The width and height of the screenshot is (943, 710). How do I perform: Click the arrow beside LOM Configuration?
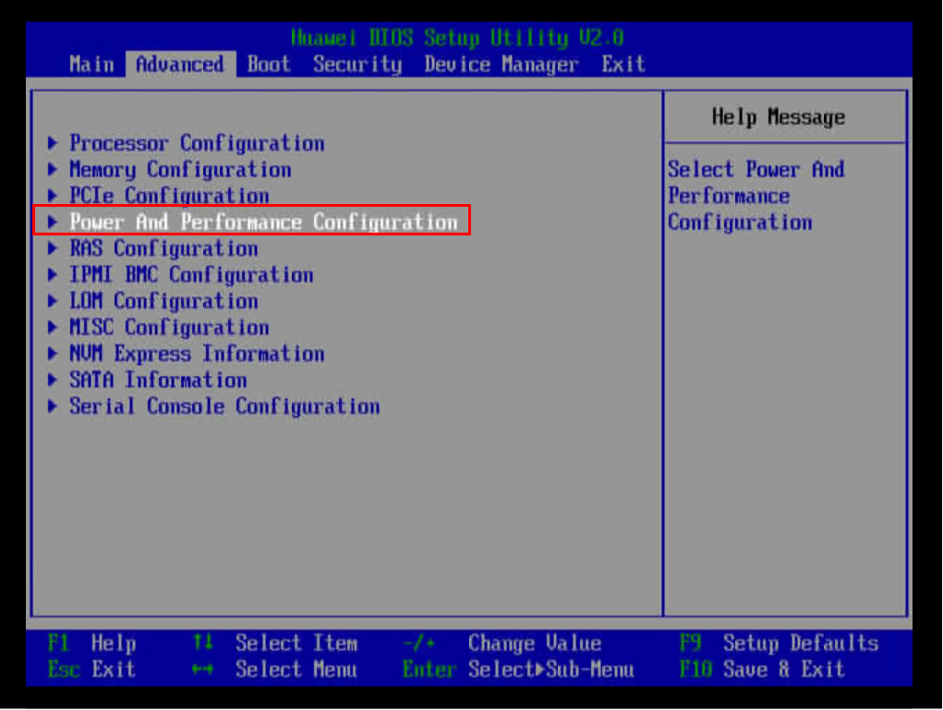[53, 301]
